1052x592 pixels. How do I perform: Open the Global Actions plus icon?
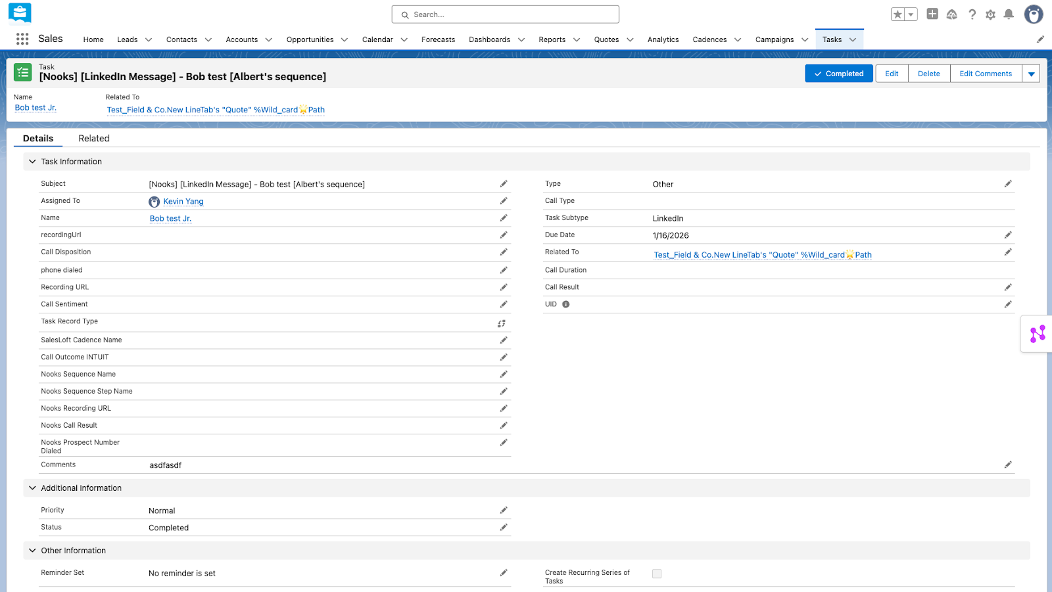[x=932, y=14]
